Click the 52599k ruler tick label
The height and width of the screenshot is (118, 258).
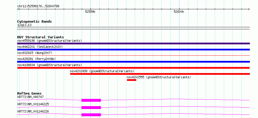[x=90, y=12]
